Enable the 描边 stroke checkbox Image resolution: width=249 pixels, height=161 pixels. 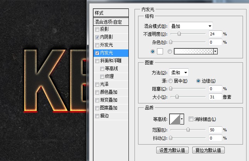pyautogui.click(x=97, y=116)
